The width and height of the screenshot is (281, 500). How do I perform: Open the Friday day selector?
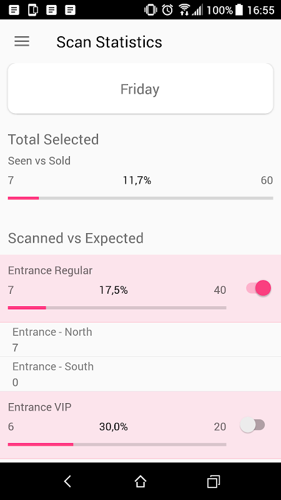(140, 89)
